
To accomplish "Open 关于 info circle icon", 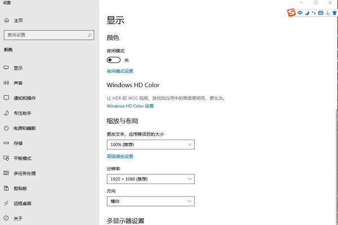I will [x=6, y=218].
